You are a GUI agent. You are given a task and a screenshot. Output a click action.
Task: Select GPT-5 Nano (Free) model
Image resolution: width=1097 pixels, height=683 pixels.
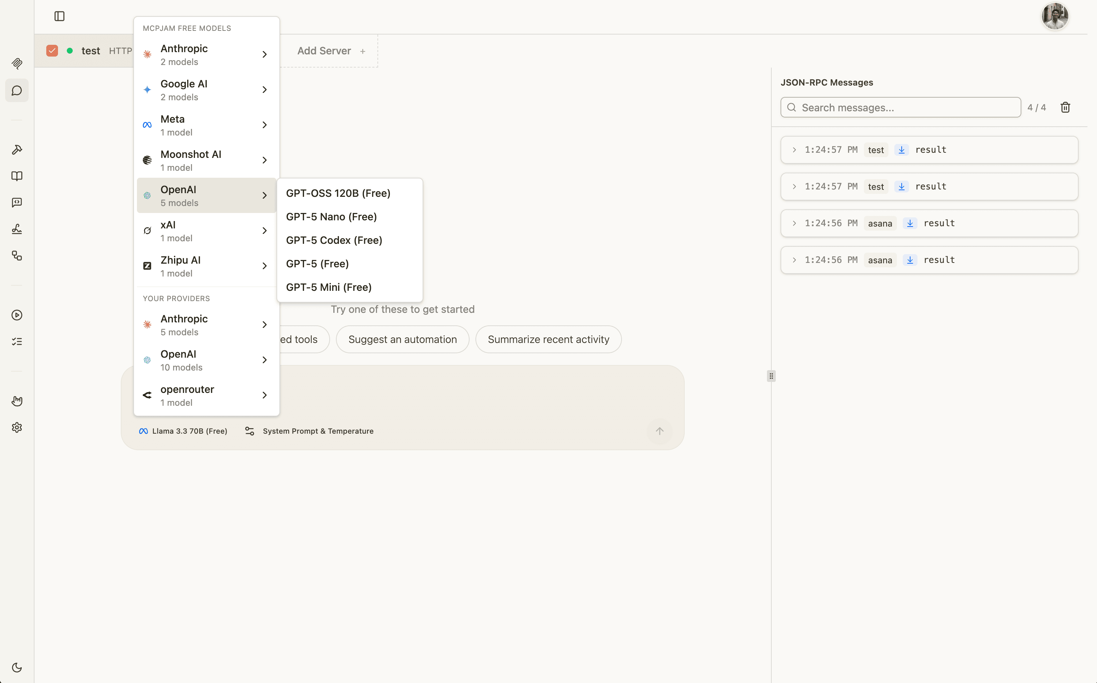(x=331, y=217)
